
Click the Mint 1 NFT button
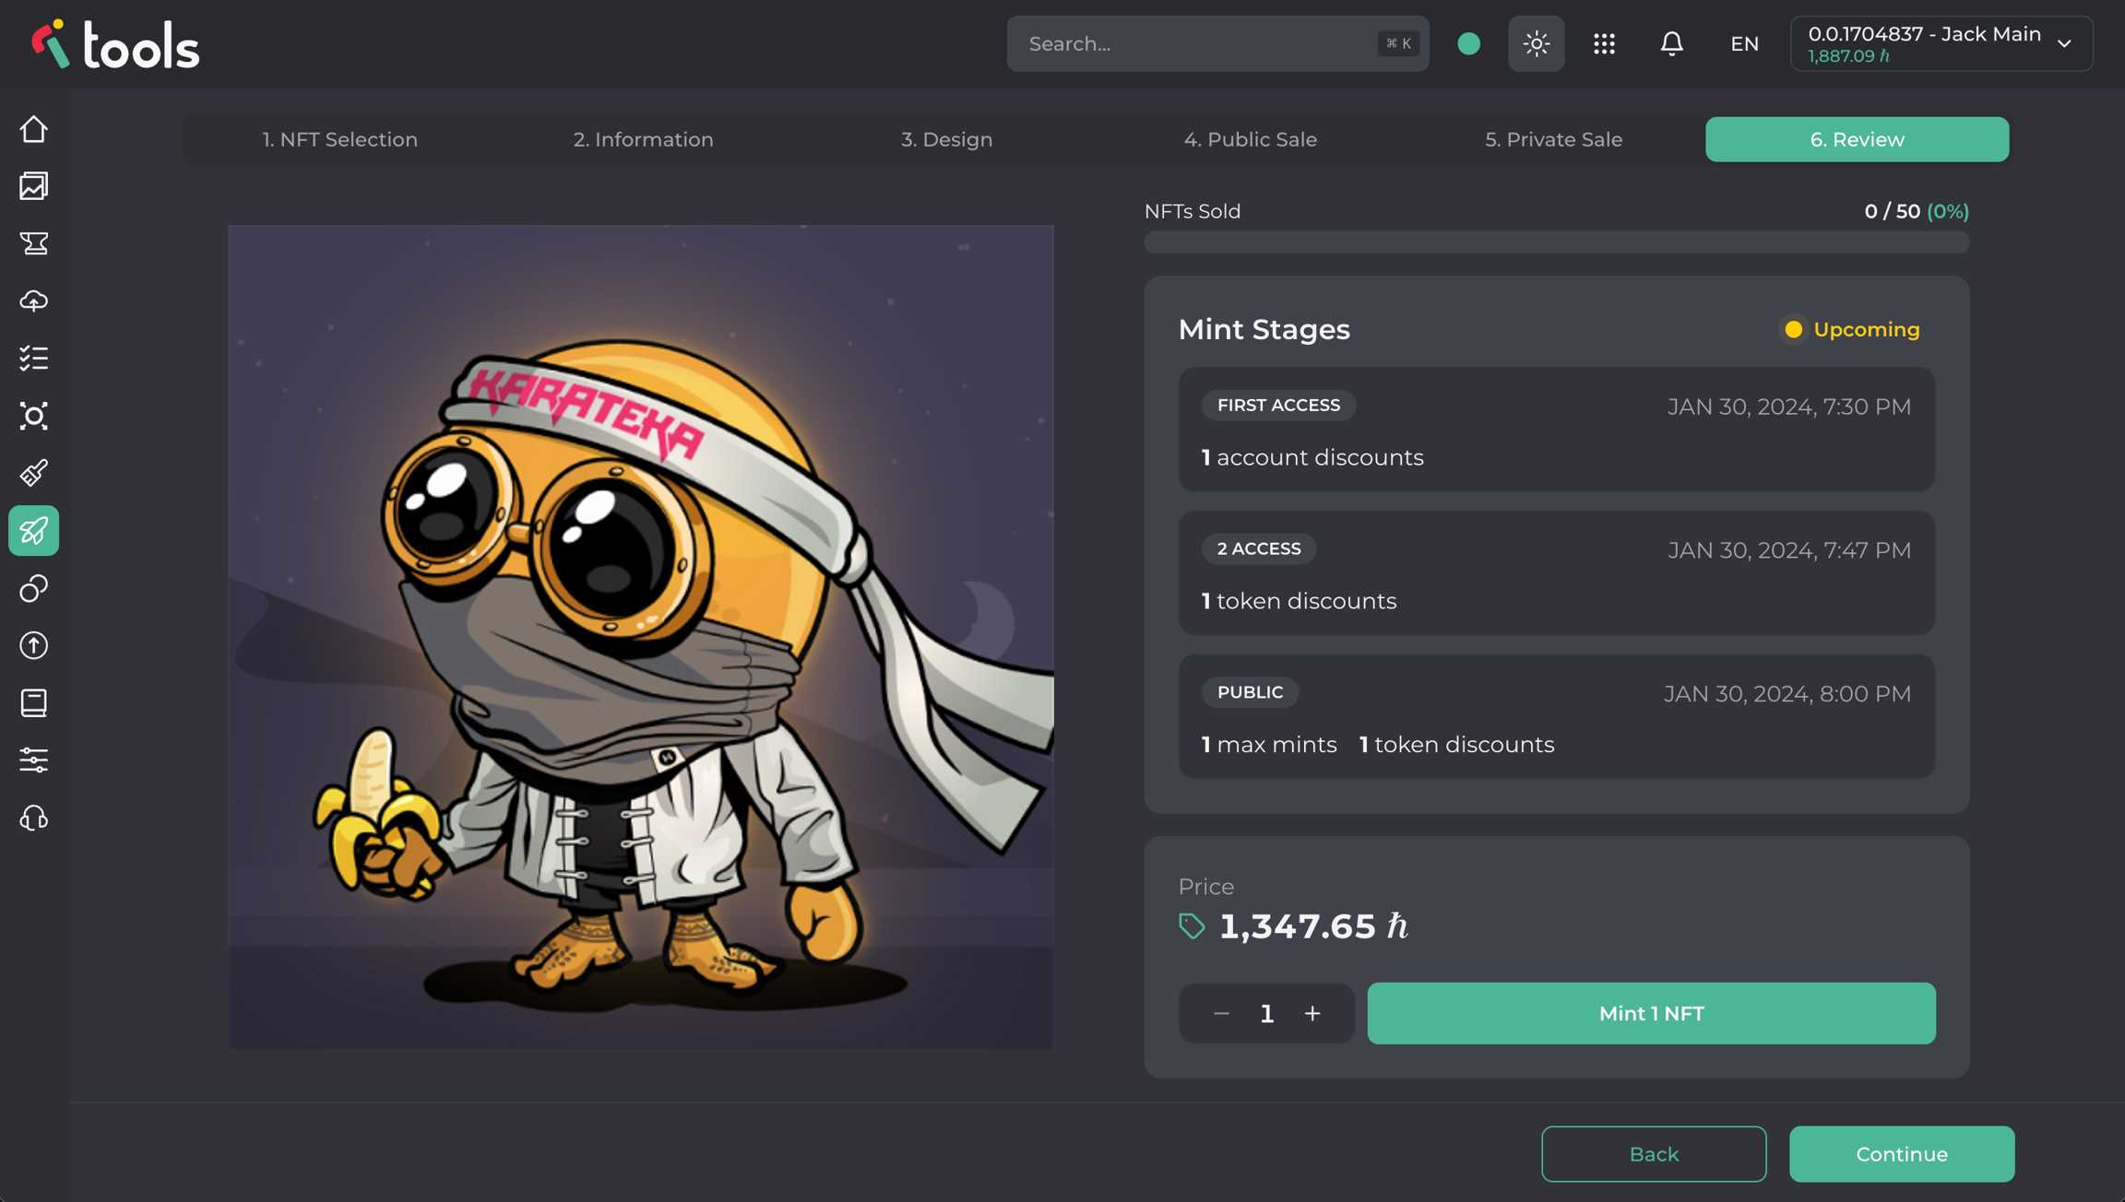pyautogui.click(x=1651, y=1014)
